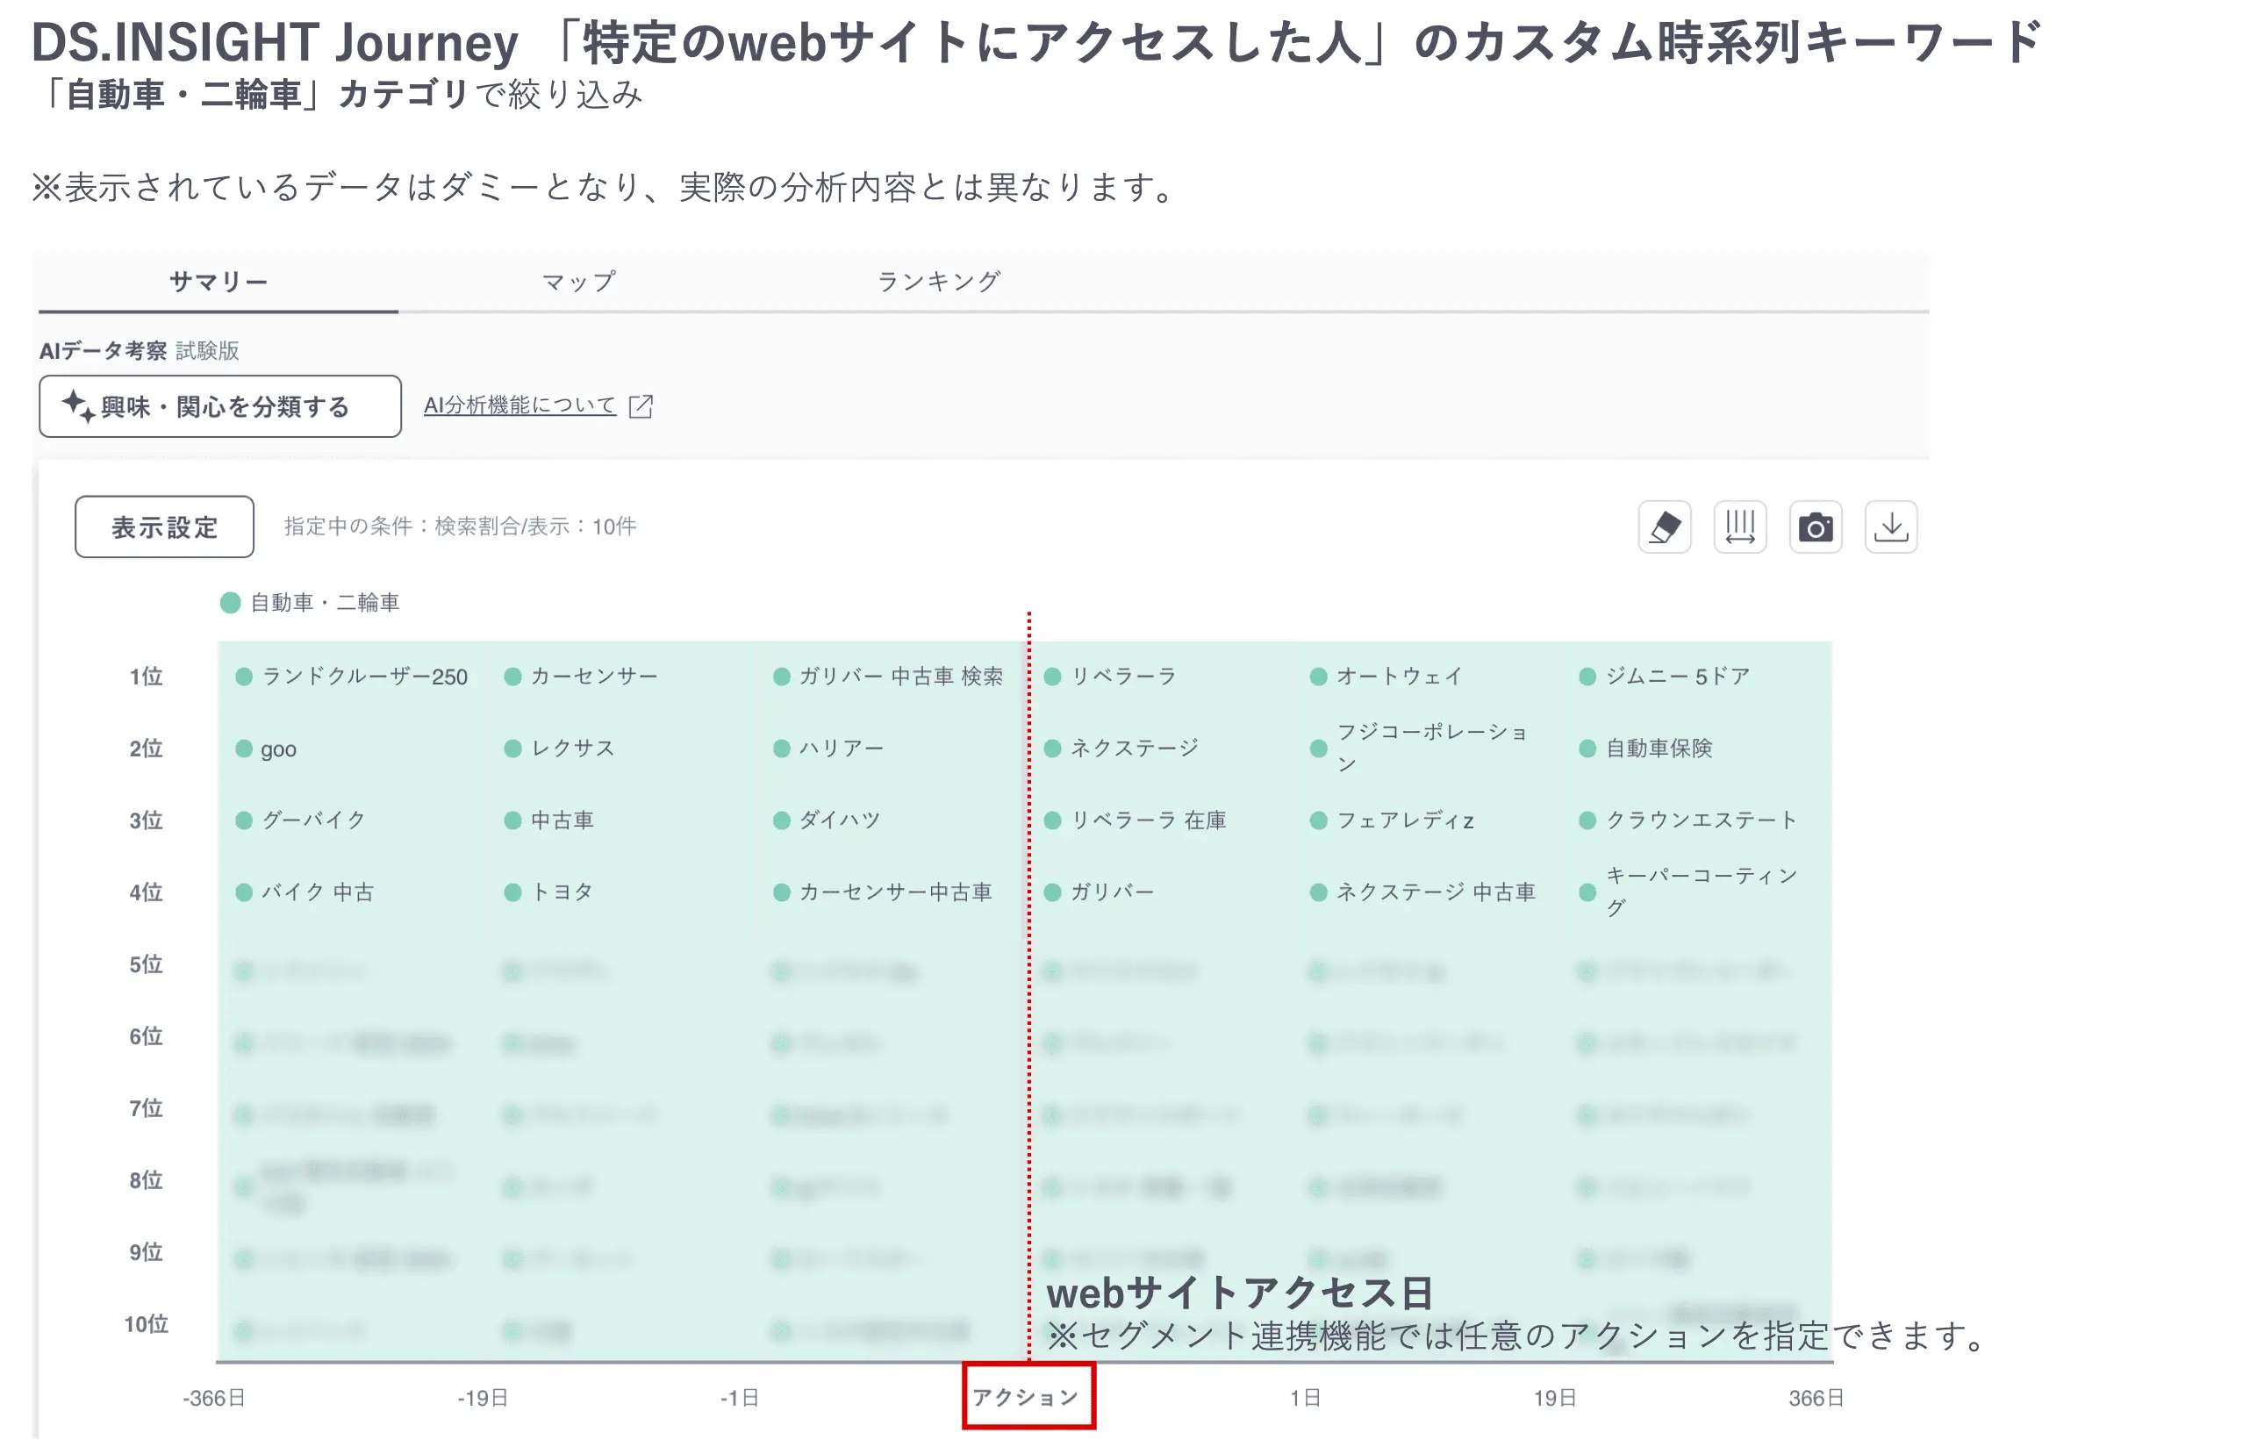This screenshot has height=1440, width=2257.
Task: Select keyword トヨタ
Action: coord(562,892)
